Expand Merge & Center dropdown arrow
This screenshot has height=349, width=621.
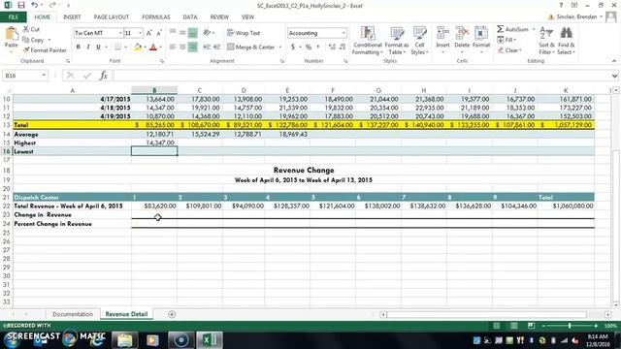click(280, 48)
